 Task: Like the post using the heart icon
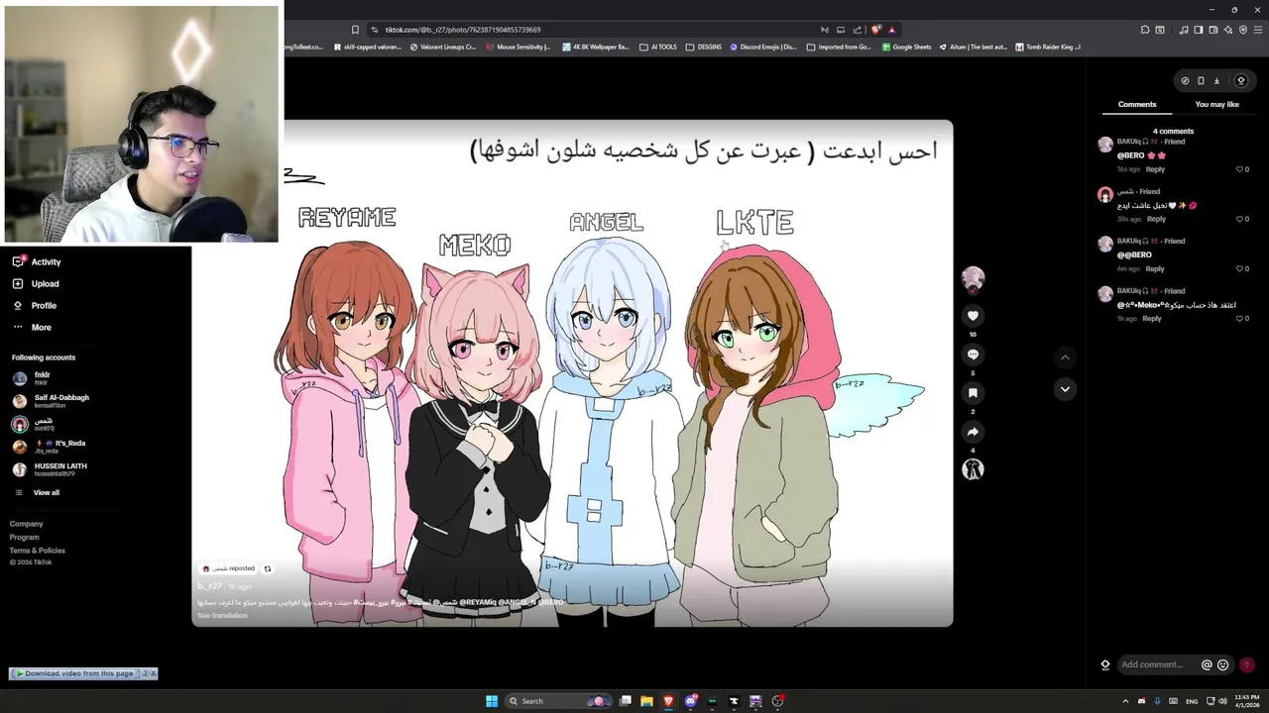click(973, 316)
